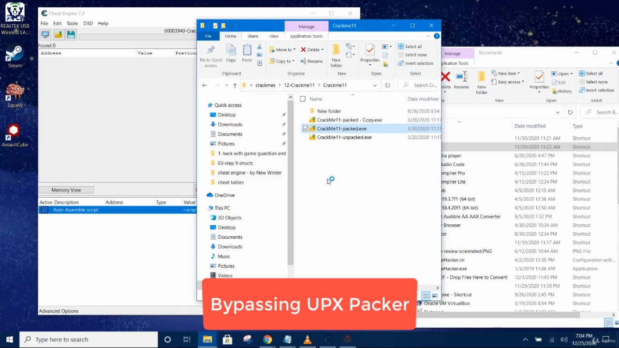
Task: Click Select none in Crackme11 ribbon
Action: tap(413, 55)
